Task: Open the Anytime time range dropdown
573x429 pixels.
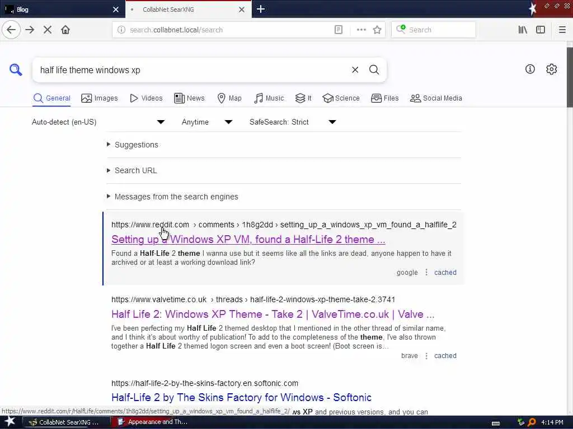Action: click(207, 122)
